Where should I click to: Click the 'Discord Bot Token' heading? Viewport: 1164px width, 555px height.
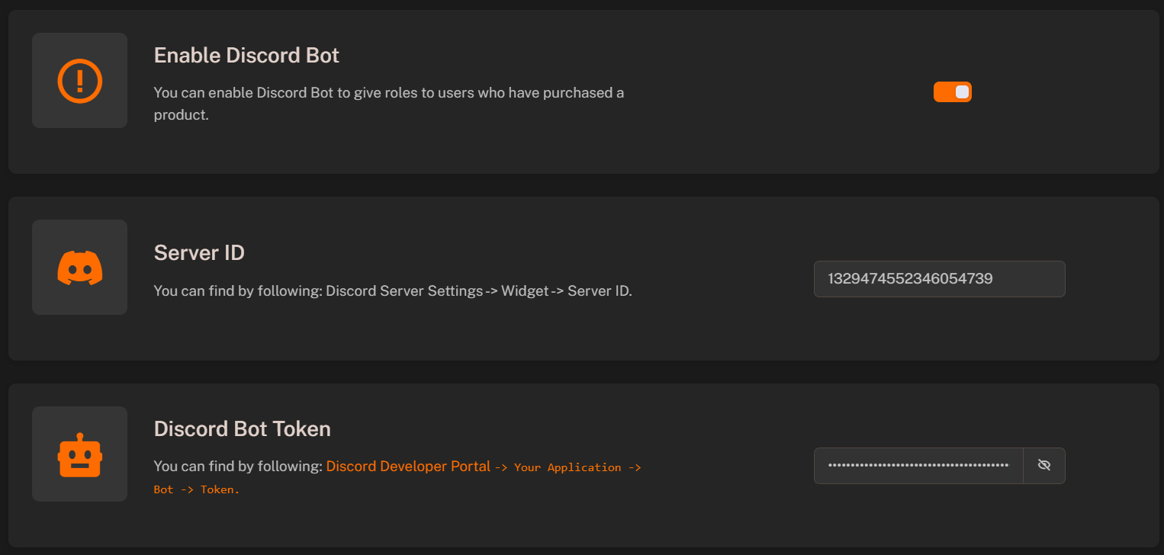(242, 428)
